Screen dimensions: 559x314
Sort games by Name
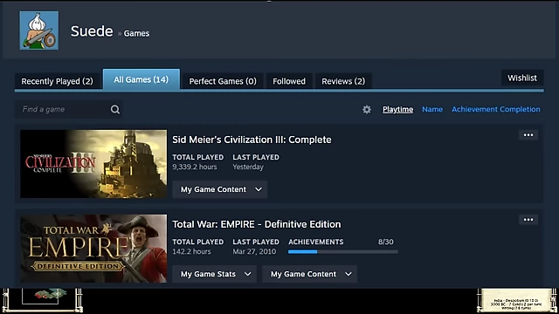point(432,109)
